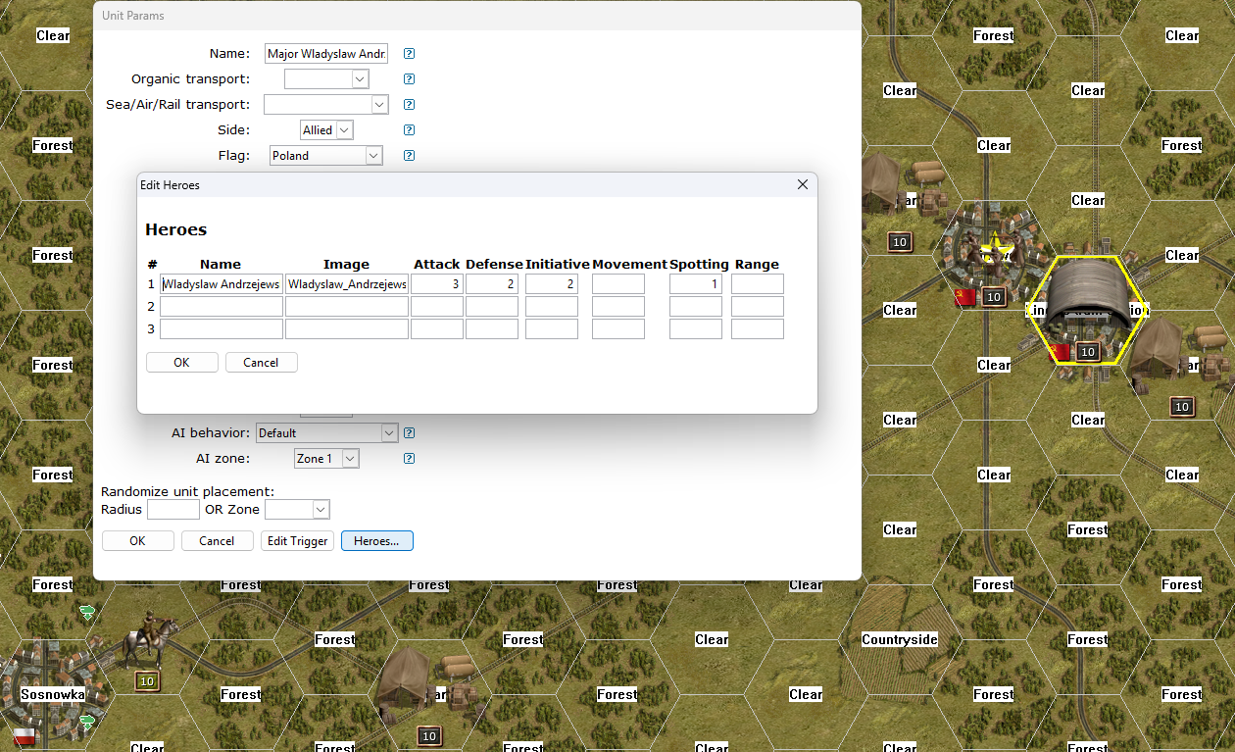Edit hero 1 Attack value 3

(x=437, y=284)
